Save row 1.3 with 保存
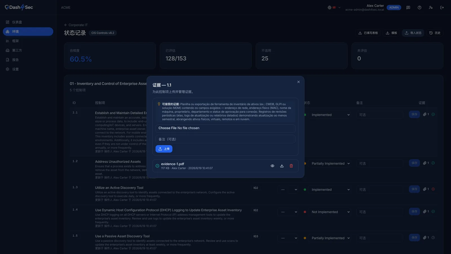451x254 pixels. point(414,189)
